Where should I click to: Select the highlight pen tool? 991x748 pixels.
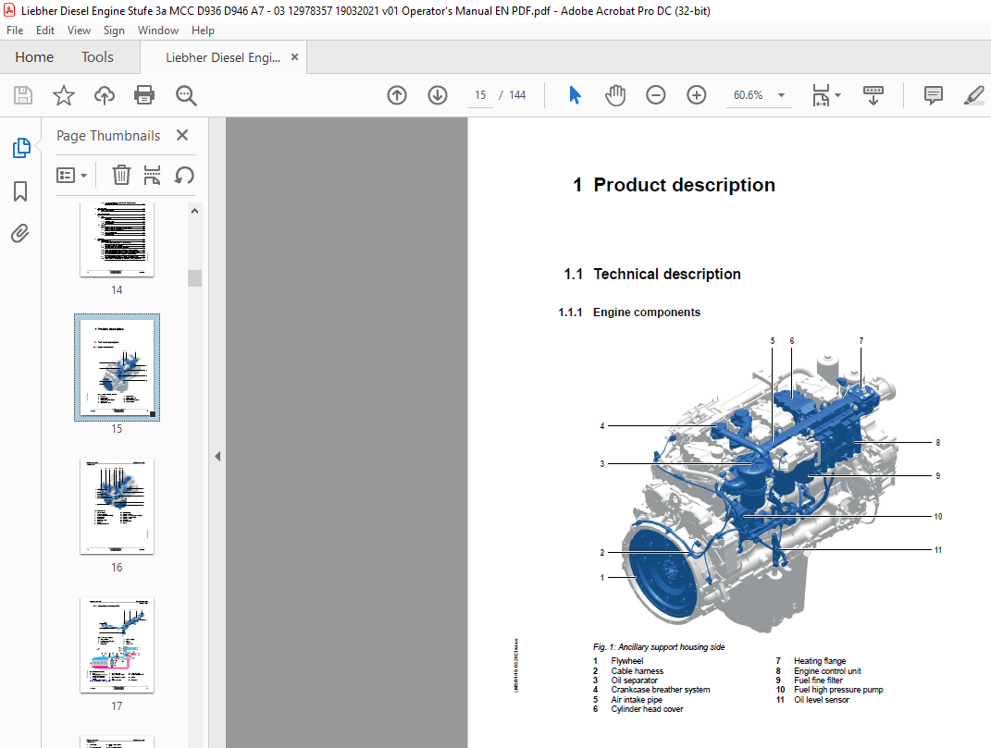pos(974,95)
